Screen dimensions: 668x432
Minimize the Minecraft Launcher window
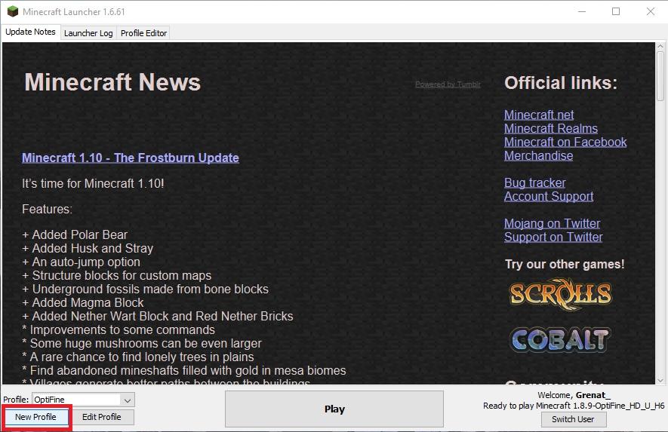pos(582,11)
